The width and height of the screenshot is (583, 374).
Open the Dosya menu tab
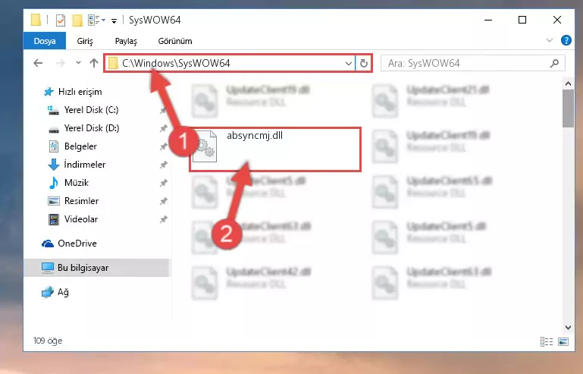pos(45,41)
